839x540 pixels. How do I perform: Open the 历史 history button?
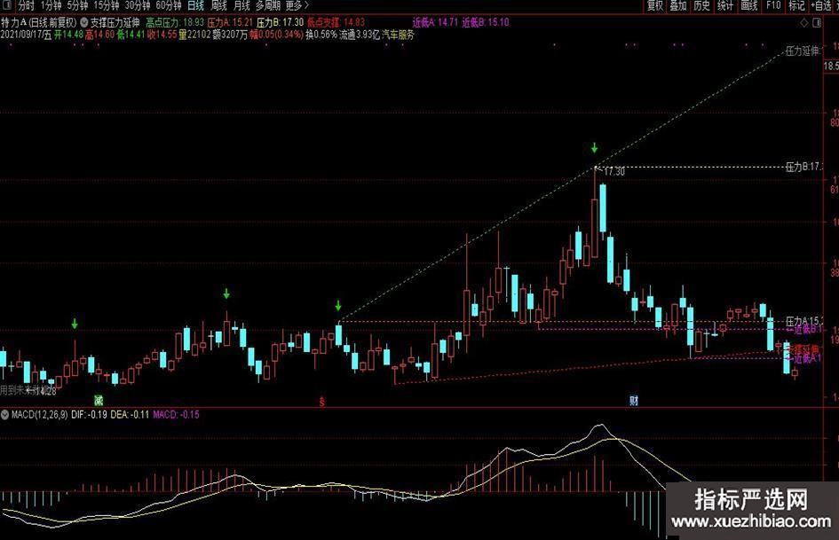pyautogui.click(x=701, y=6)
